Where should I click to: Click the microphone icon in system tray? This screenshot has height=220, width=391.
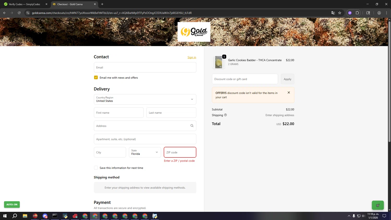tap(354, 216)
